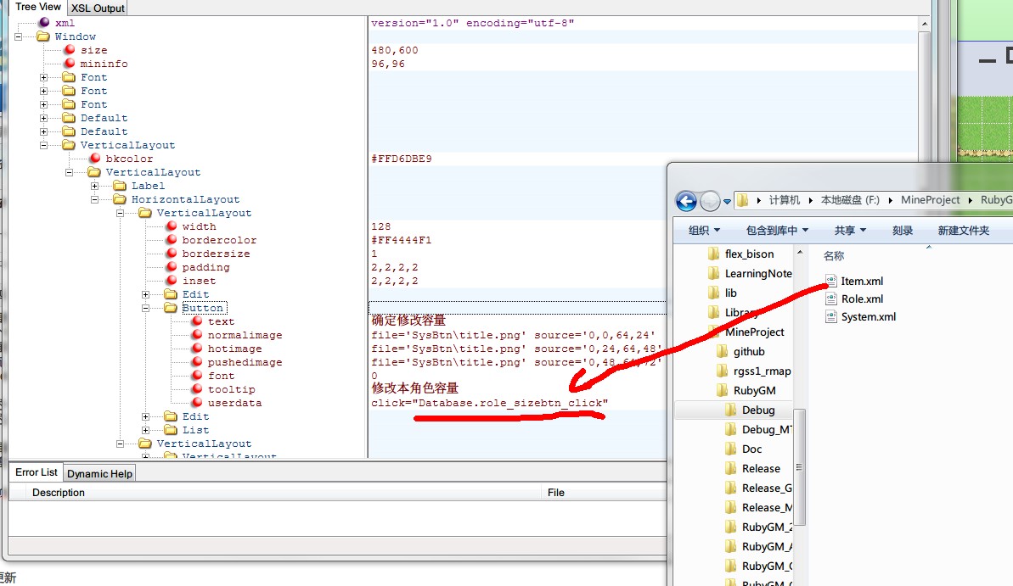
Task: Go back in the Explorer window
Action: (686, 201)
